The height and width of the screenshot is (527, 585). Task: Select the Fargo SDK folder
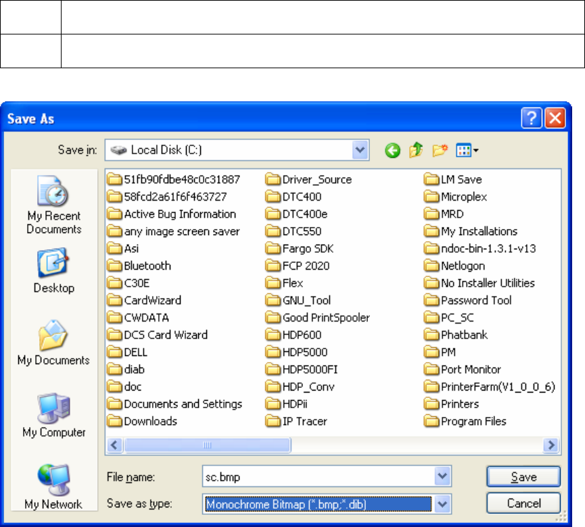(308, 249)
